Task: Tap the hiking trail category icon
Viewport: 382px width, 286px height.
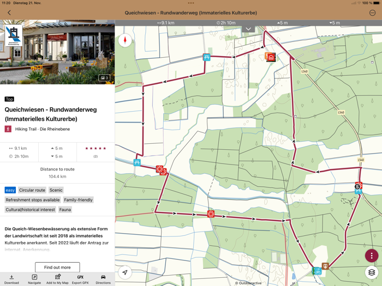Action: click(x=8, y=129)
